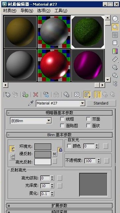Click the Video Color Check icon
Screen dimensions: 120x213
[x=115, y=51]
